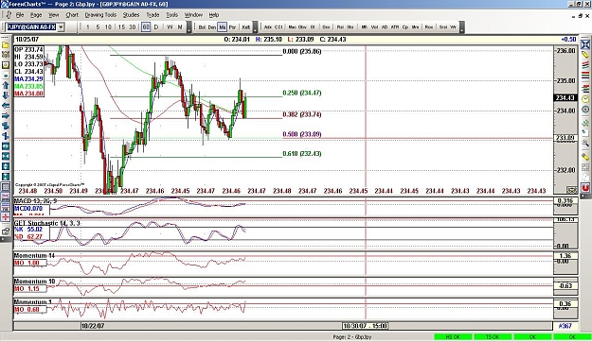The image size is (592, 342).
Task: Click the printer icon at bottom of left sidebar
Action: [6, 231]
